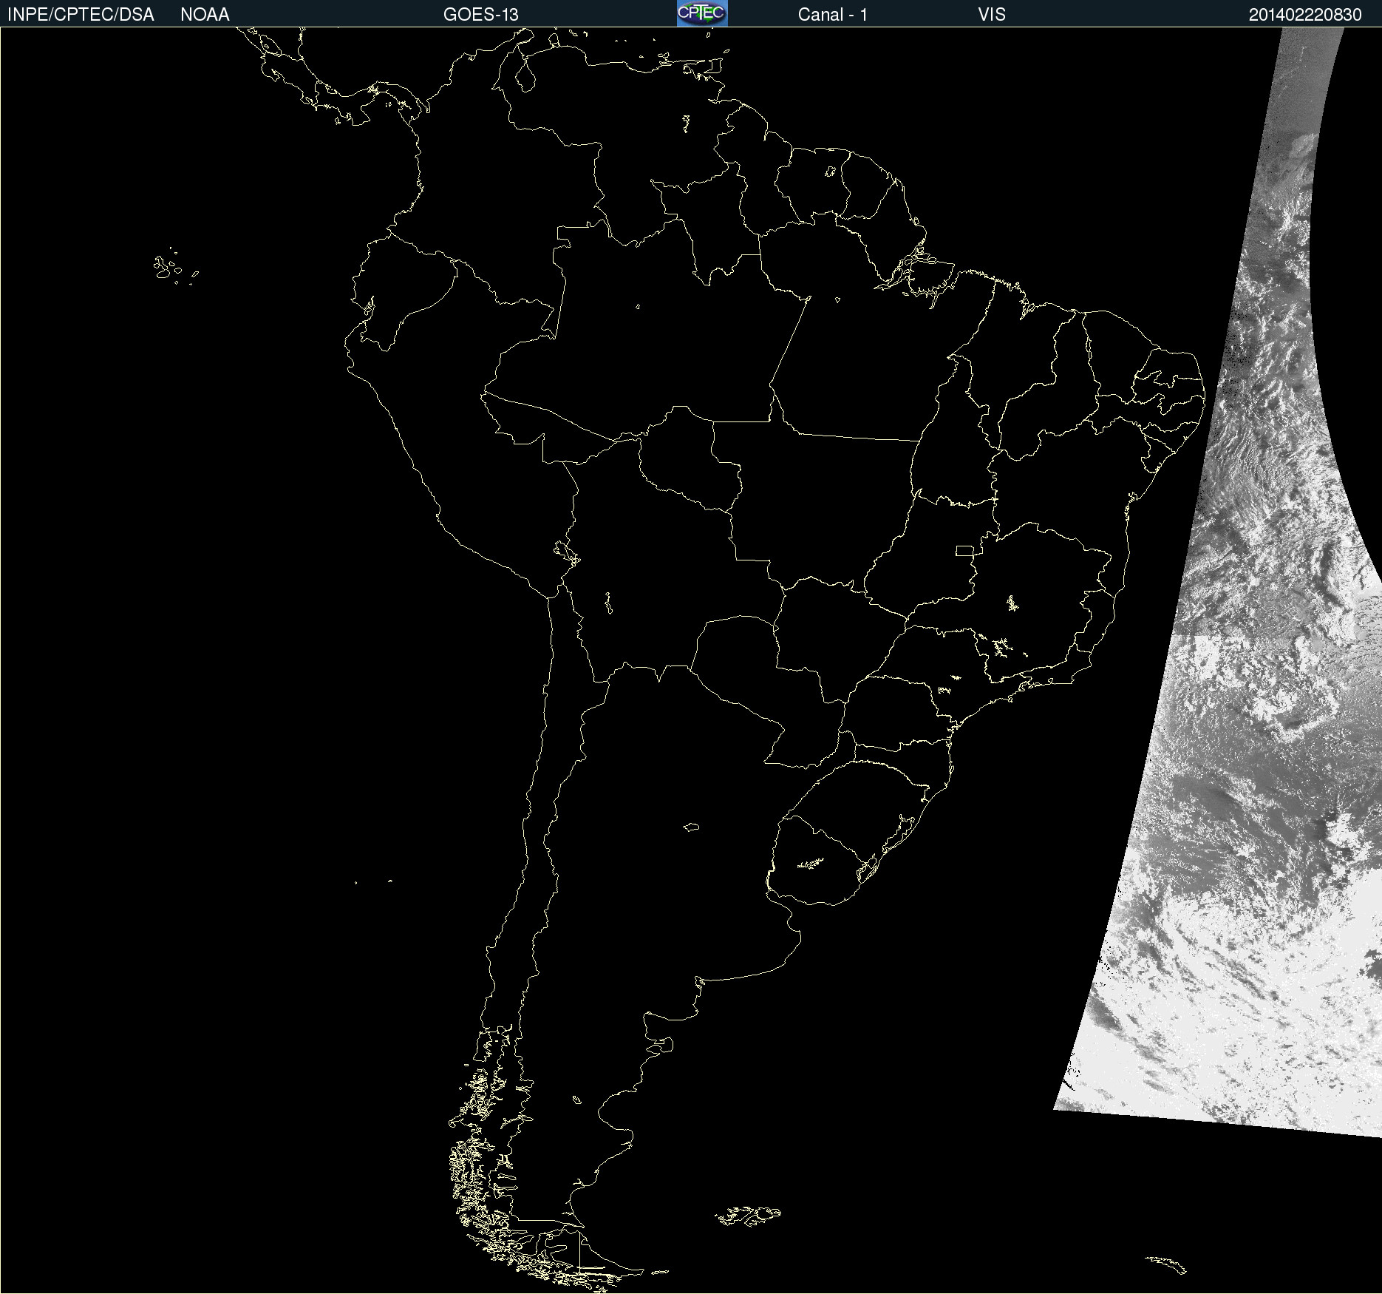
Task: Click the South Georgia island outline
Action: (1166, 1264)
